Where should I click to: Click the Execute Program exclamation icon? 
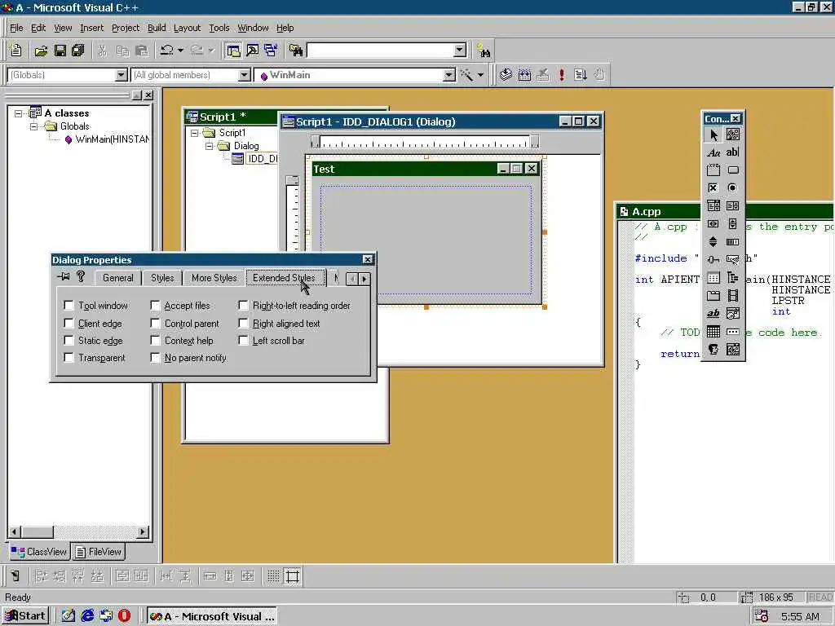pyautogui.click(x=562, y=75)
